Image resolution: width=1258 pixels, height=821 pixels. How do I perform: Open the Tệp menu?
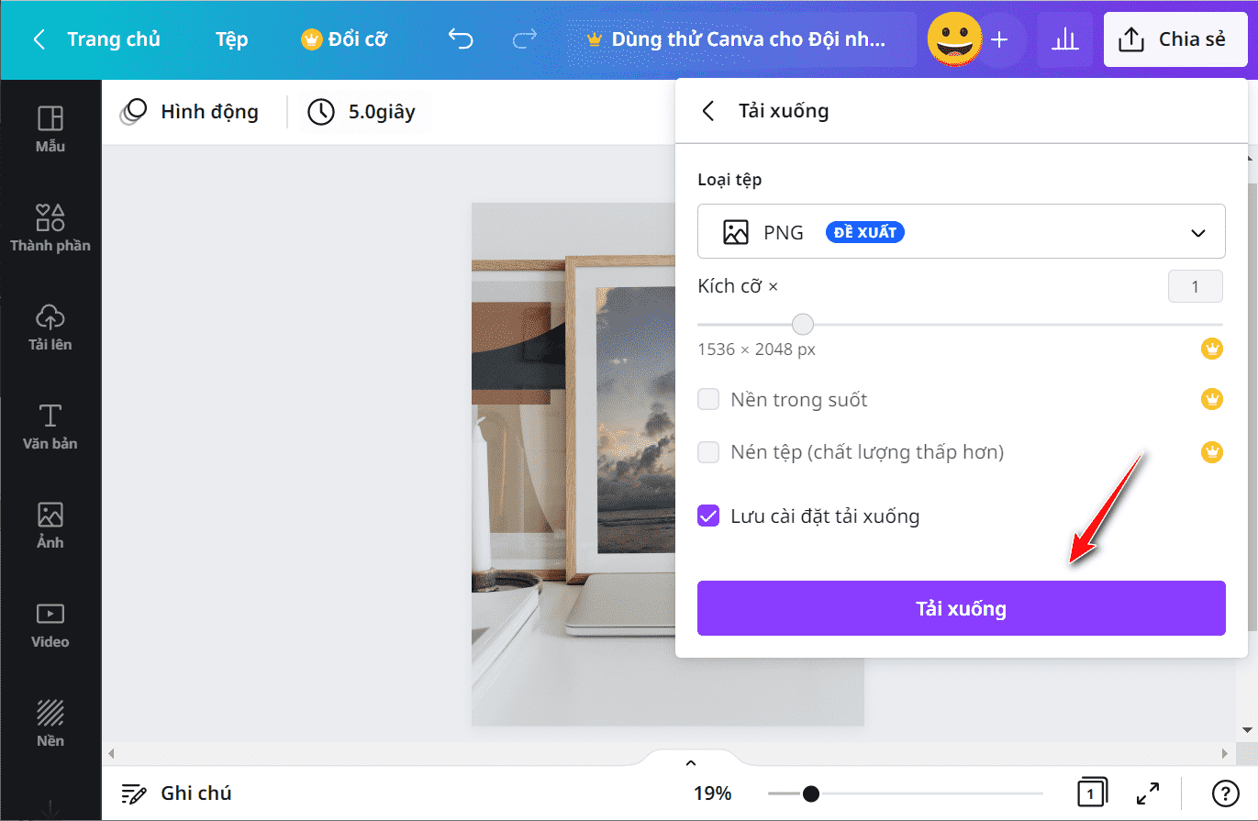[232, 39]
